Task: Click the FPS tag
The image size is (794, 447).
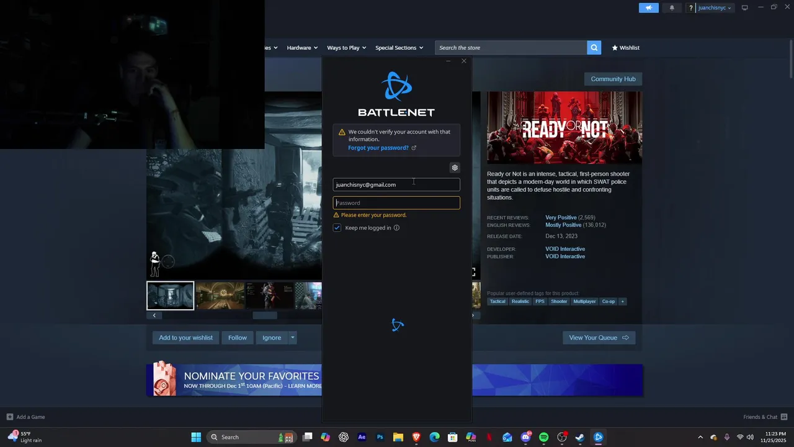Action: pyautogui.click(x=540, y=302)
